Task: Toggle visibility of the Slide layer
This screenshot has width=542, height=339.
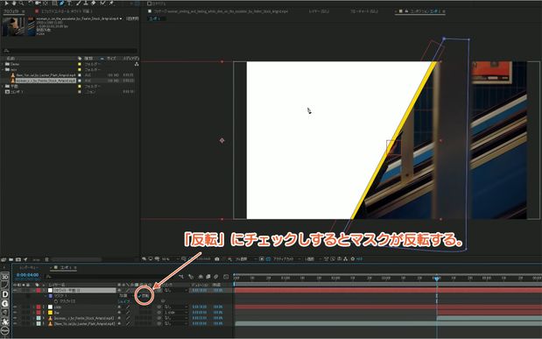Action: (15, 307)
